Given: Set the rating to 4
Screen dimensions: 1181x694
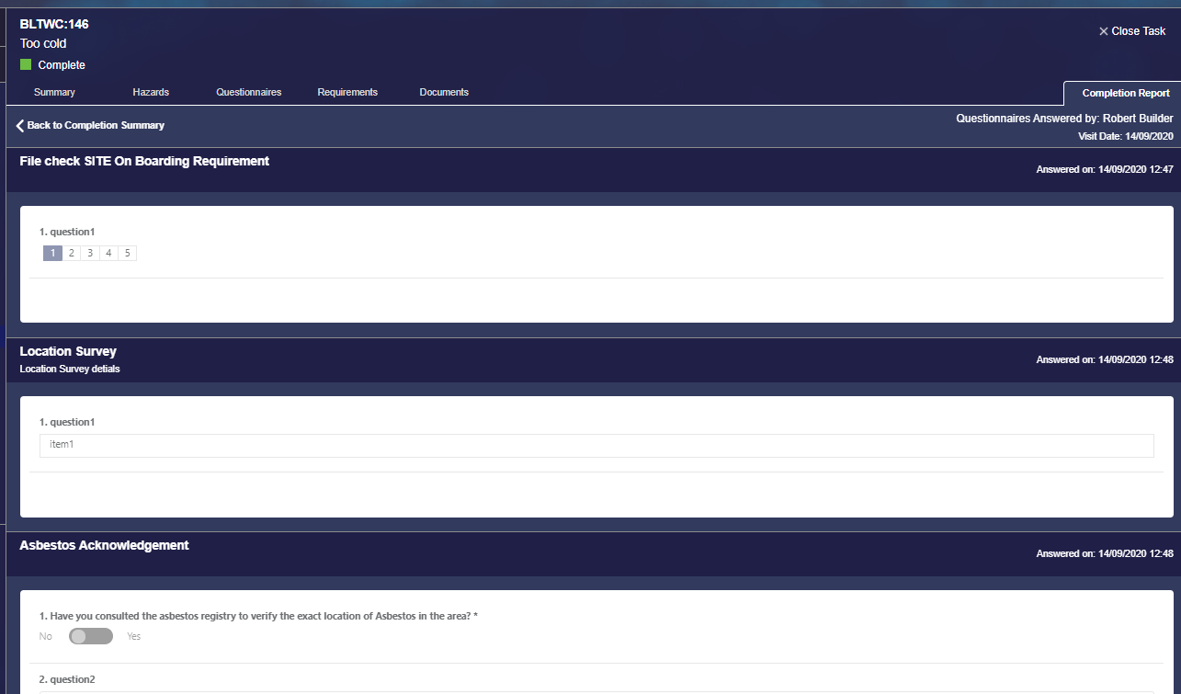Looking at the screenshot, I should tap(108, 253).
